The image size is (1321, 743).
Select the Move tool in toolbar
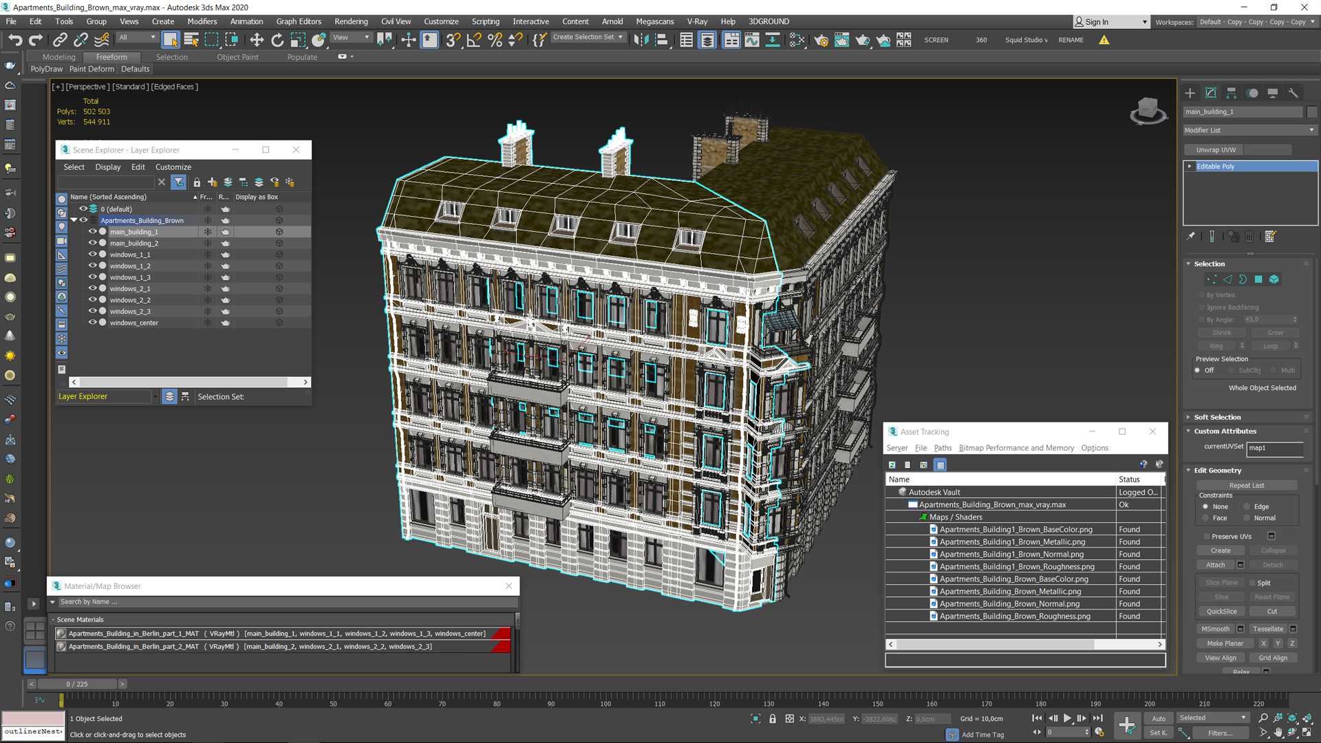[x=258, y=39]
